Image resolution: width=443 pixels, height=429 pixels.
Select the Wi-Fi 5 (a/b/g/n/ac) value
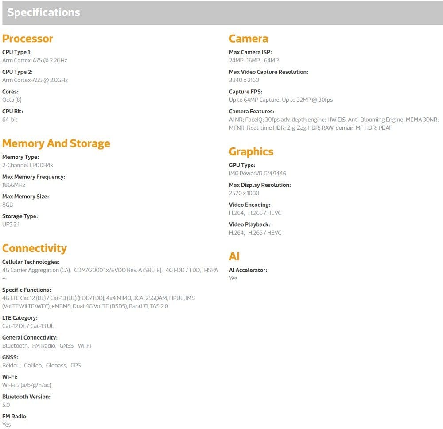point(27,385)
